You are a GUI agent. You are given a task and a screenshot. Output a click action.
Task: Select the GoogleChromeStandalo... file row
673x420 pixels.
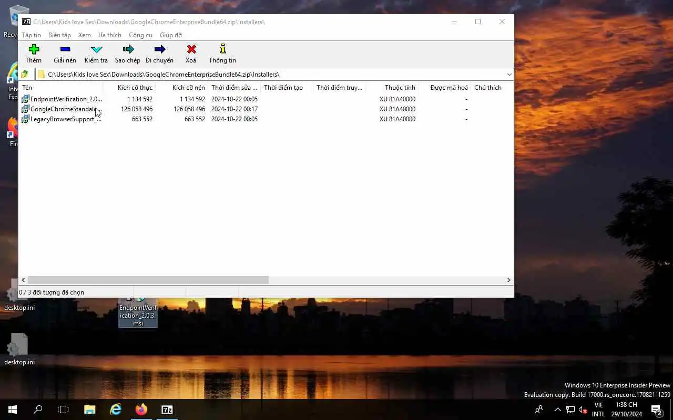[266, 109]
